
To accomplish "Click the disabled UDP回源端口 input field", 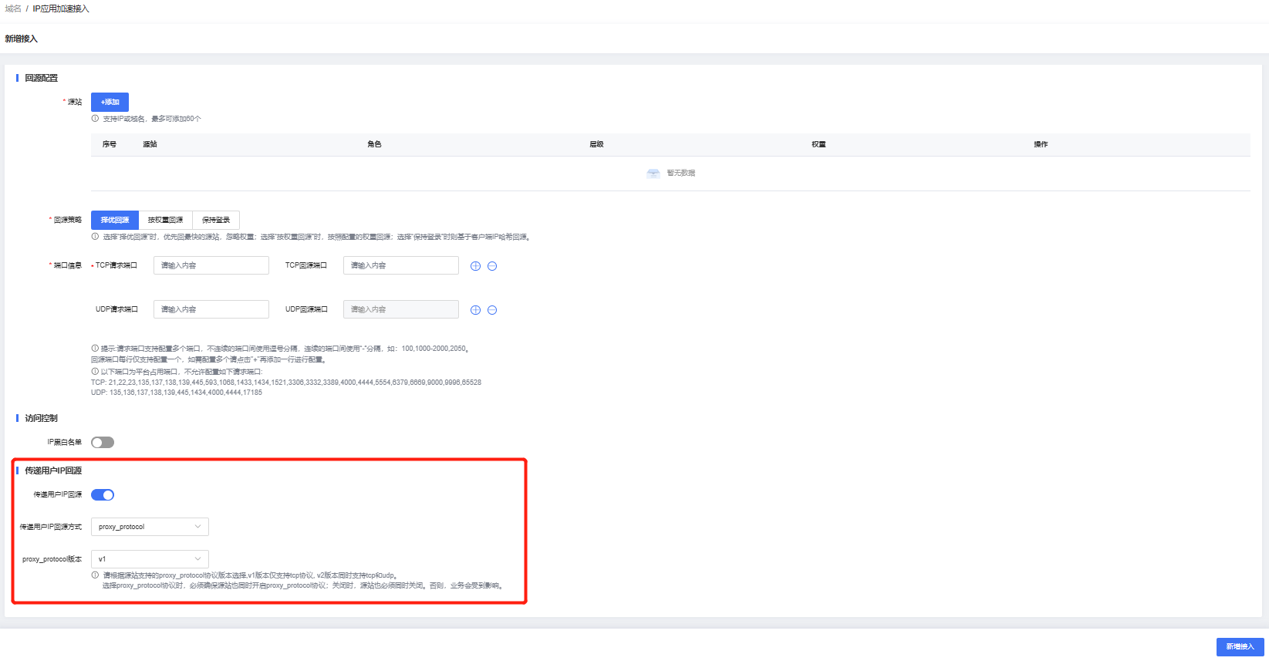I will tap(401, 309).
